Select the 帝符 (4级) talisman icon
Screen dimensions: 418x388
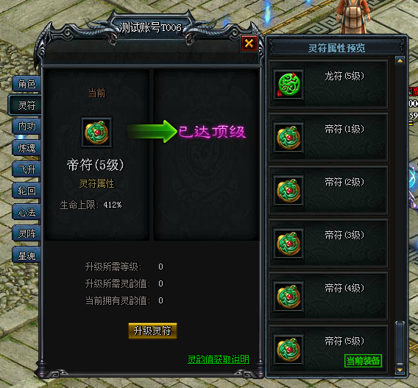[x=288, y=297]
